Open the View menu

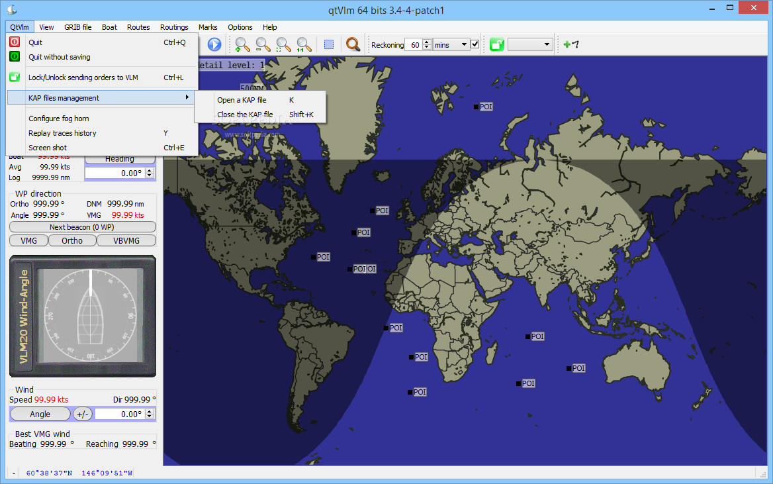click(46, 27)
